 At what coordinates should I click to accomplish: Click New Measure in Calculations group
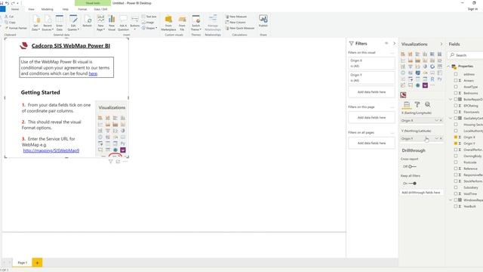click(236, 17)
